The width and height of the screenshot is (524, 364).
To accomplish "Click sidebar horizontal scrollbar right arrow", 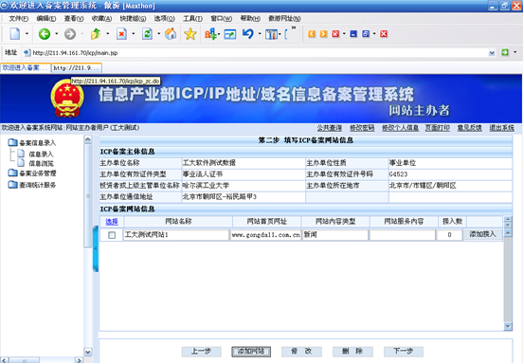I will (79, 360).
